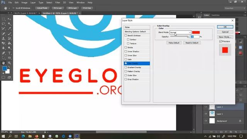Viewport: 247px width, 139px height.
Task: Open the File menu
Action: pos(10,3)
